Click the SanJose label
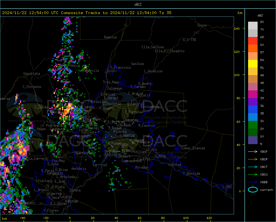The width and height of the screenshot is (276, 222). tap(137, 64)
